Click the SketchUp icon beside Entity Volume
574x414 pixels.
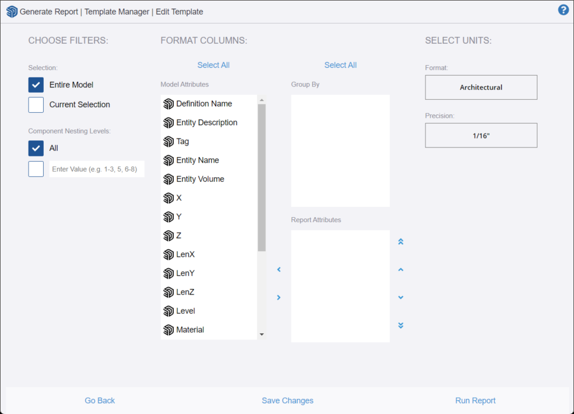pos(168,180)
